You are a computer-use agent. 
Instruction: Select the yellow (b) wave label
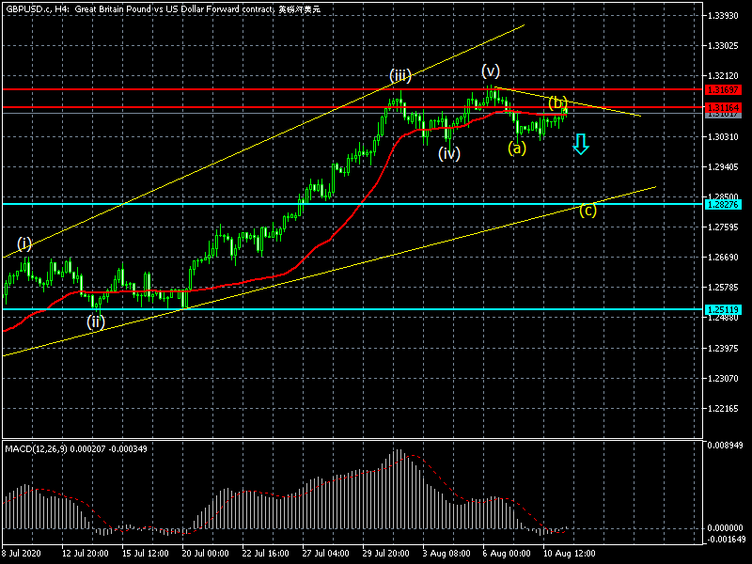557,102
